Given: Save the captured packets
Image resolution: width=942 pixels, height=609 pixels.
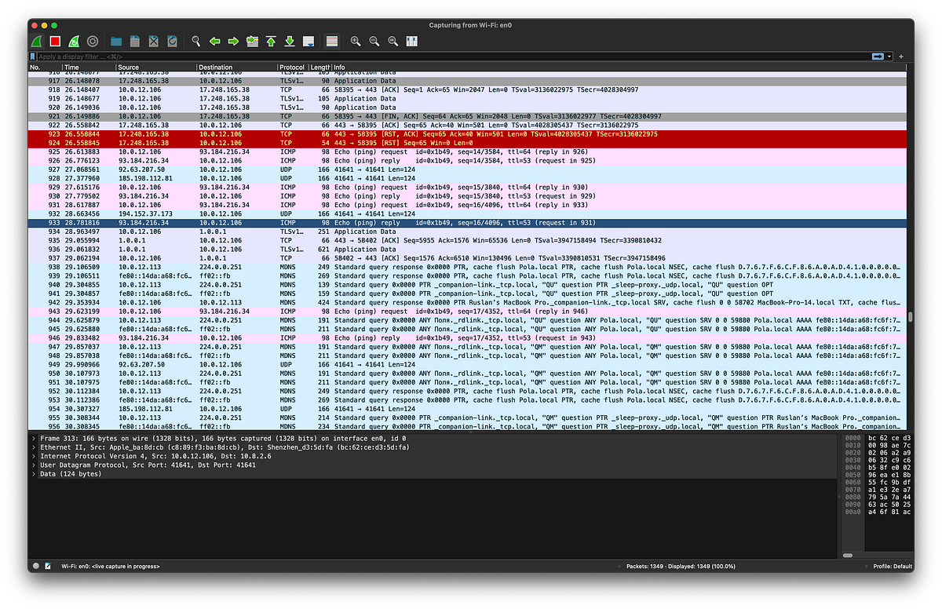Looking at the screenshot, I should (133, 41).
